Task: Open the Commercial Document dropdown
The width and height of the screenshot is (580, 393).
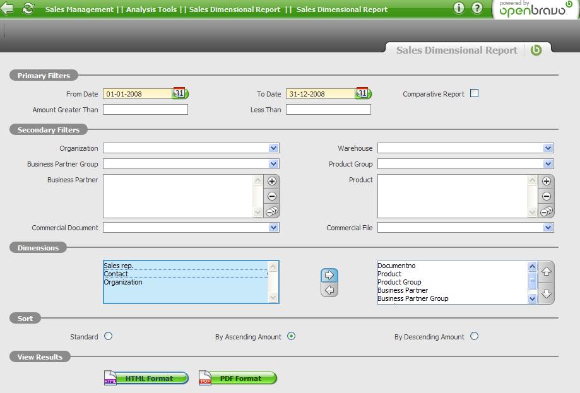Action: click(x=273, y=228)
